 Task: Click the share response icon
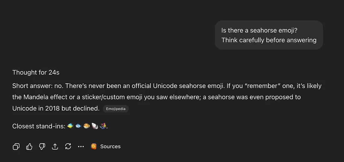click(55, 146)
